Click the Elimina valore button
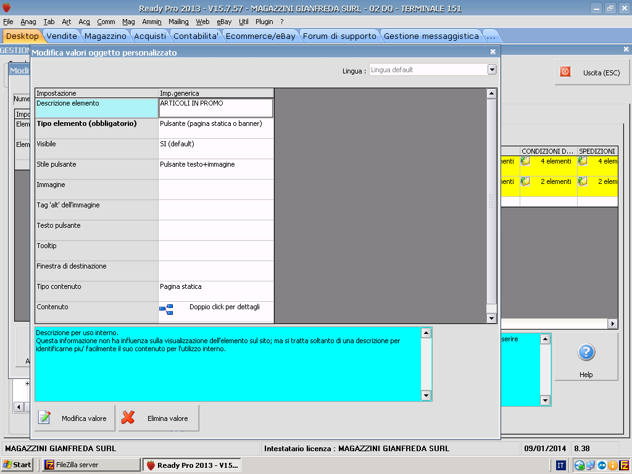 (159, 418)
